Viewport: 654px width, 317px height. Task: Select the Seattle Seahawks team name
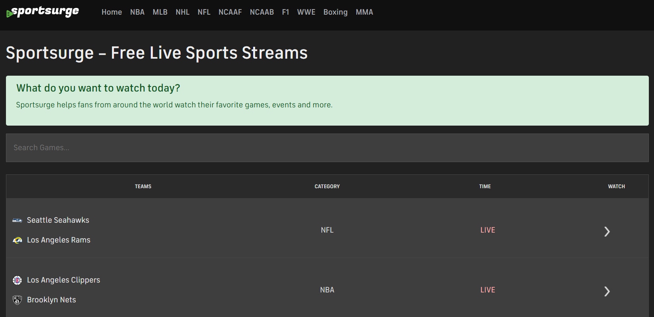point(58,220)
